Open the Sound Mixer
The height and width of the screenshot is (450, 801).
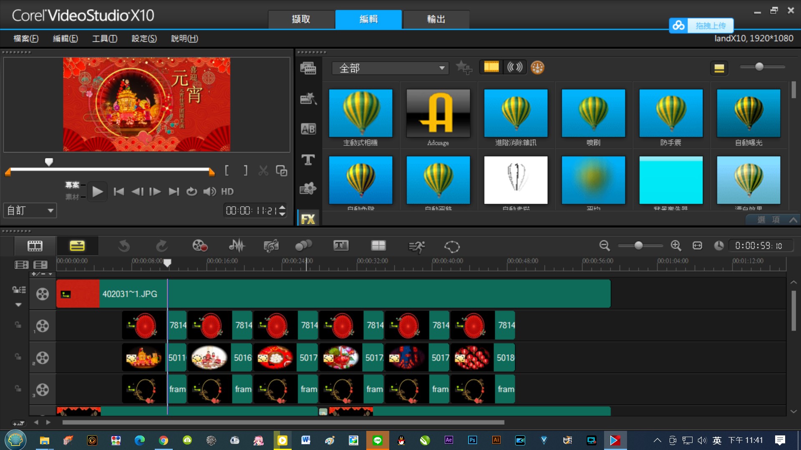[x=237, y=246]
